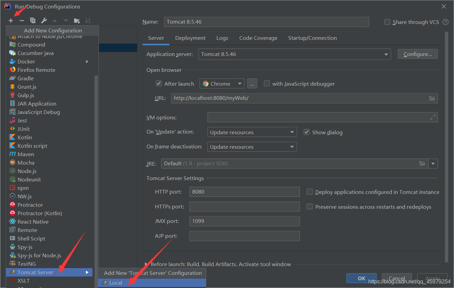Click the Move into new folder icon
454x288 pixels.
pyautogui.click(x=77, y=21)
